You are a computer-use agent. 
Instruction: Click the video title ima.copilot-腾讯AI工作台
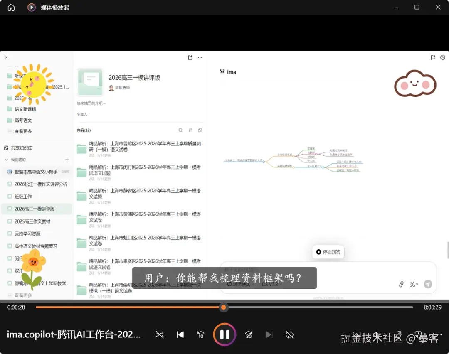pyautogui.click(x=74, y=334)
